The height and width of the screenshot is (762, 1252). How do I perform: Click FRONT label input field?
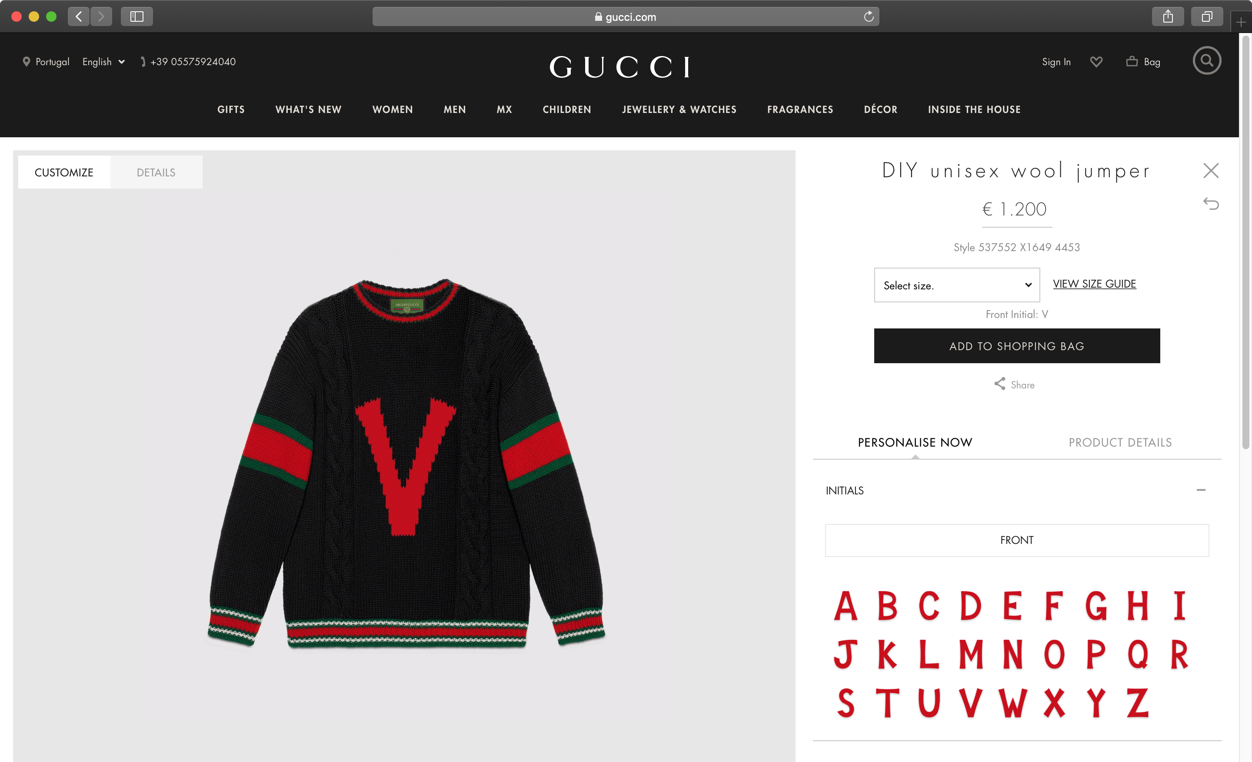pos(1017,540)
